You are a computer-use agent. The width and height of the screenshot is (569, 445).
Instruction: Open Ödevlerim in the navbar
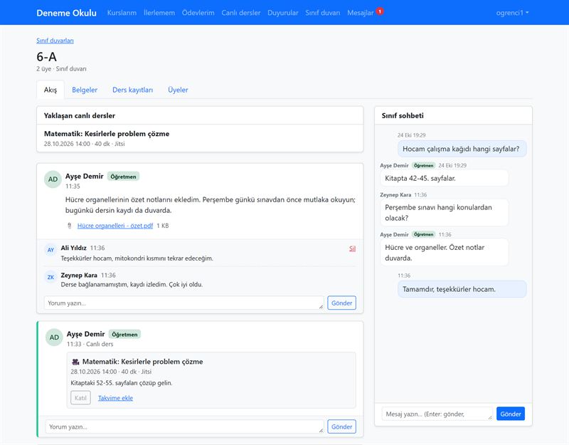coord(198,13)
